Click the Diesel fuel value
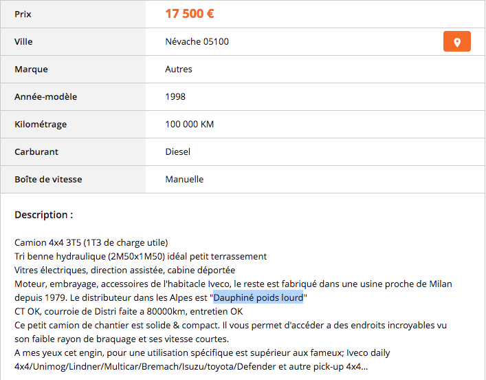The image size is (486, 380). [178, 151]
